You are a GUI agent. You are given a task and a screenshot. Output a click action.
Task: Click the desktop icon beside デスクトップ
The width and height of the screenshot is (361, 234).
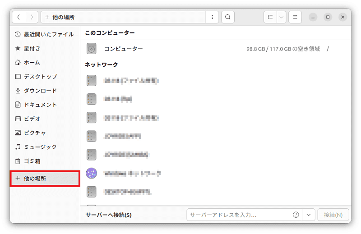click(18, 76)
